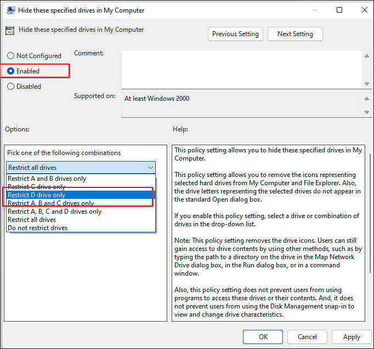
Task: Confirm with the OK button
Action: click(x=263, y=337)
